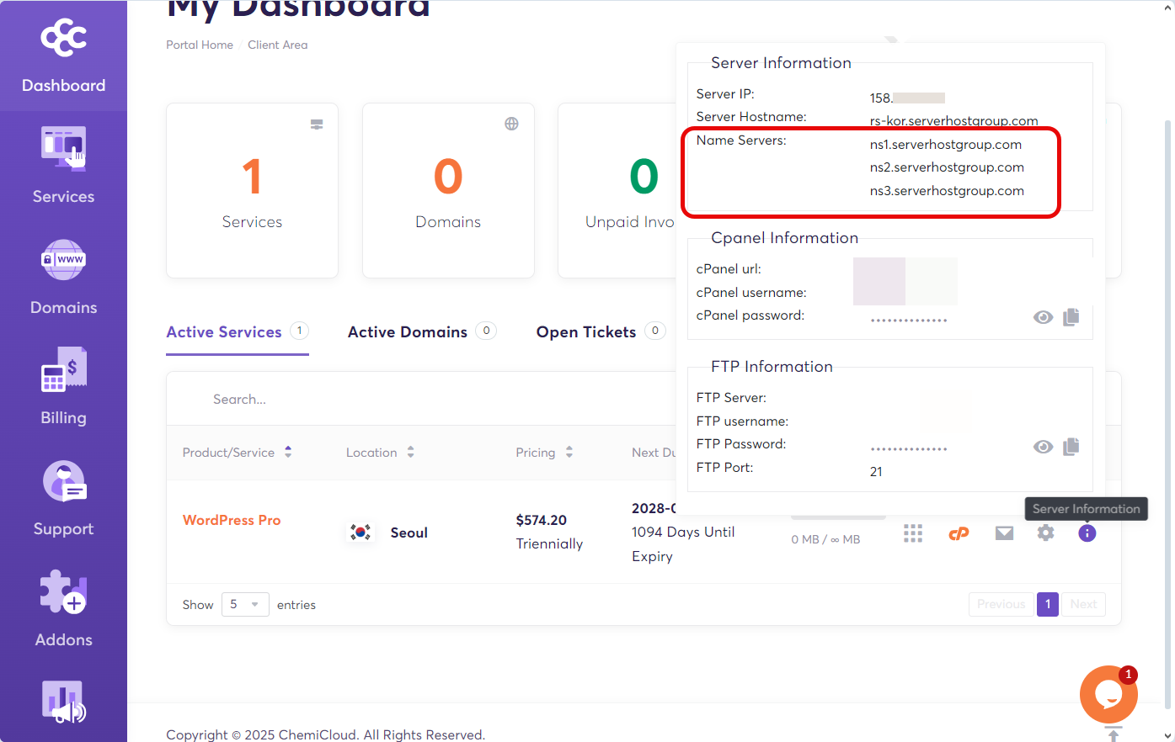Sort by Location column

(380, 453)
